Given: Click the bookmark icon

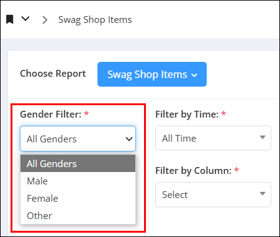Looking at the screenshot, I should pyautogui.click(x=9, y=19).
